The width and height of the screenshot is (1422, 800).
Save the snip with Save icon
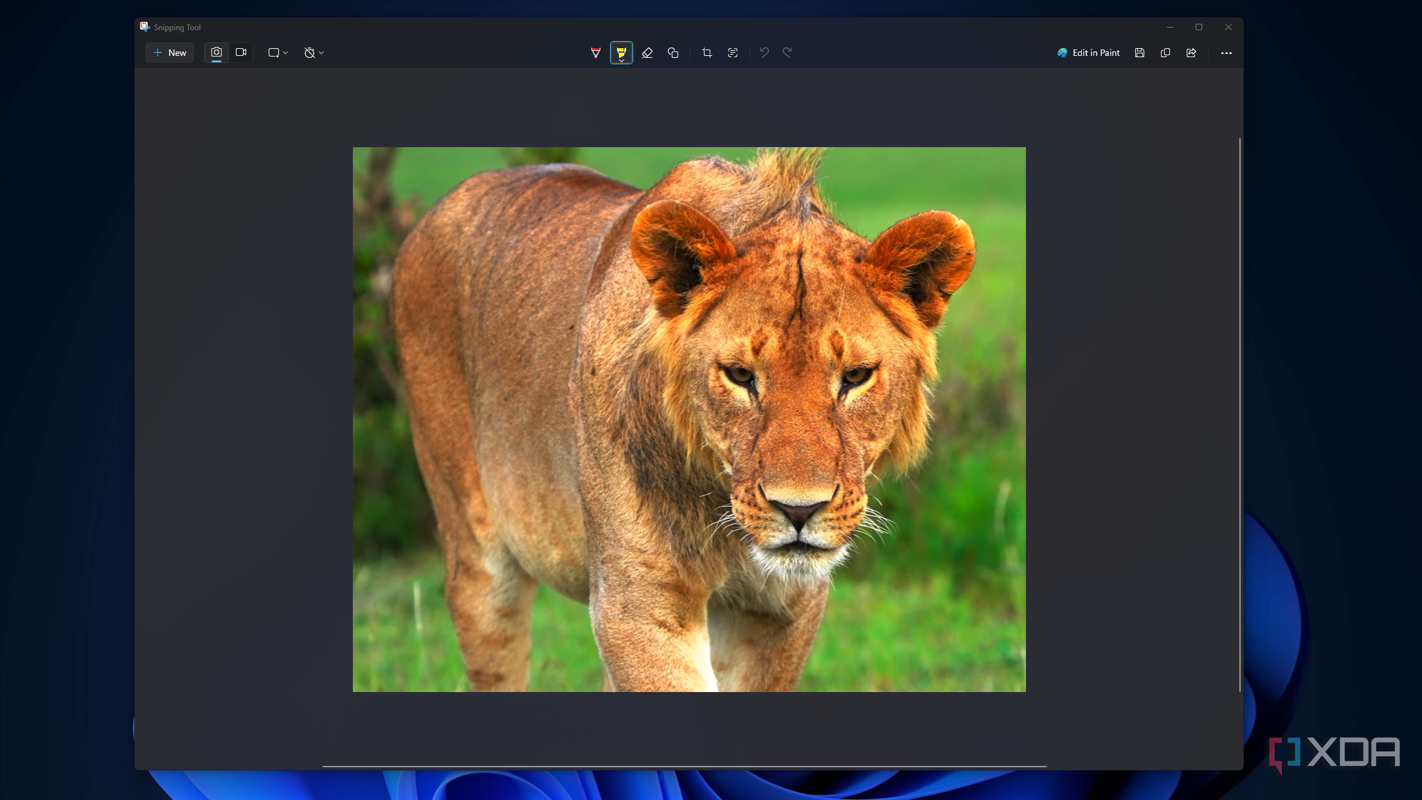point(1140,53)
